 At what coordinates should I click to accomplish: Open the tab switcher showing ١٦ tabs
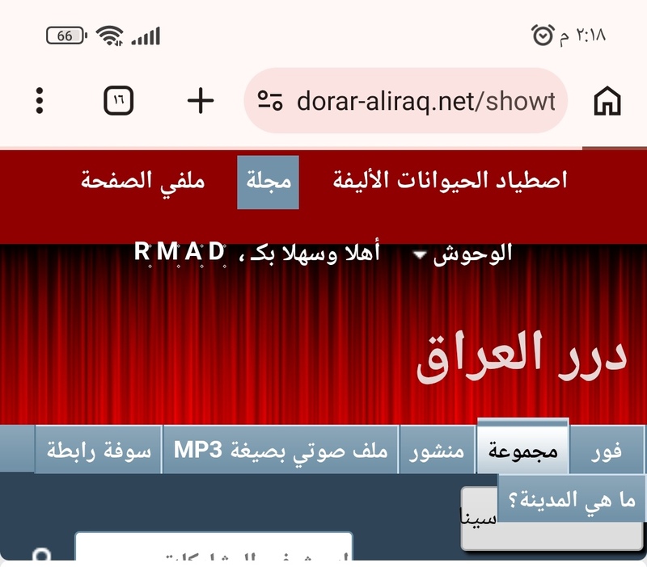119,101
